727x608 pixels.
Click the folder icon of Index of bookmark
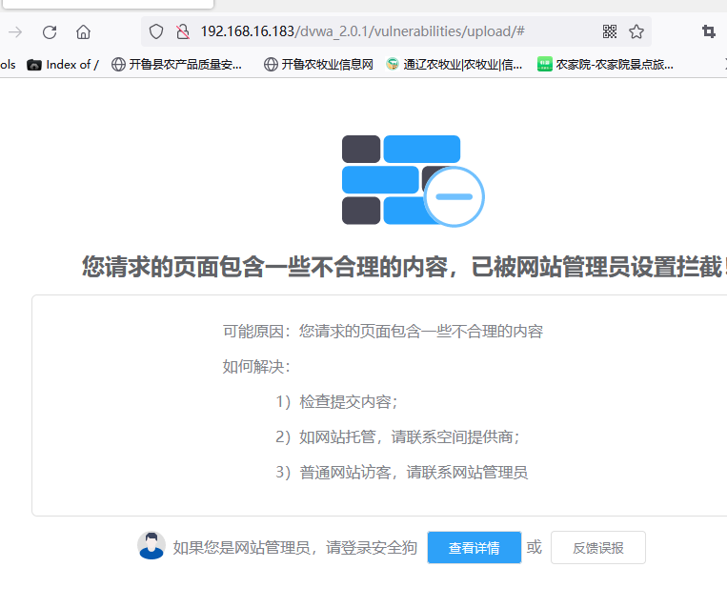[x=34, y=65]
